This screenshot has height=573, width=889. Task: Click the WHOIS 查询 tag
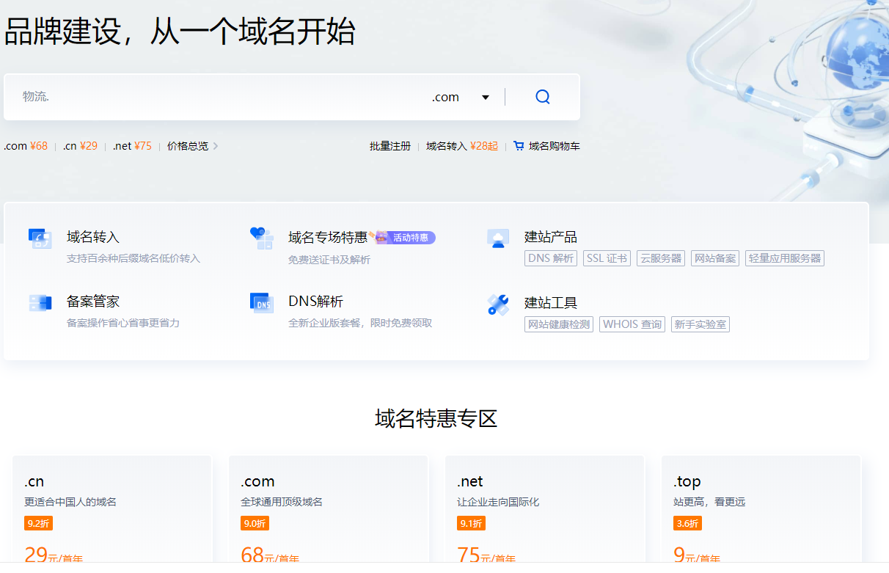click(632, 324)
